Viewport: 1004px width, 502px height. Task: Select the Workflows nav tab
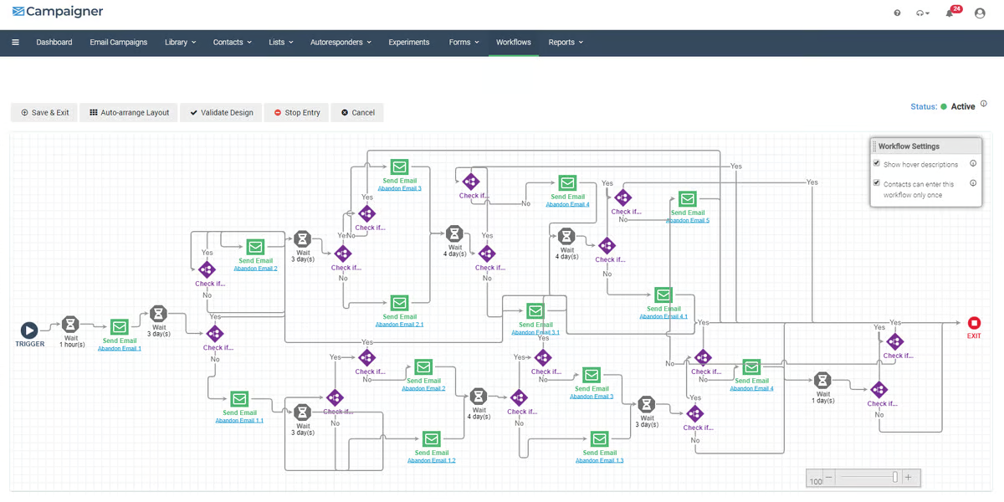click(514, 42)
